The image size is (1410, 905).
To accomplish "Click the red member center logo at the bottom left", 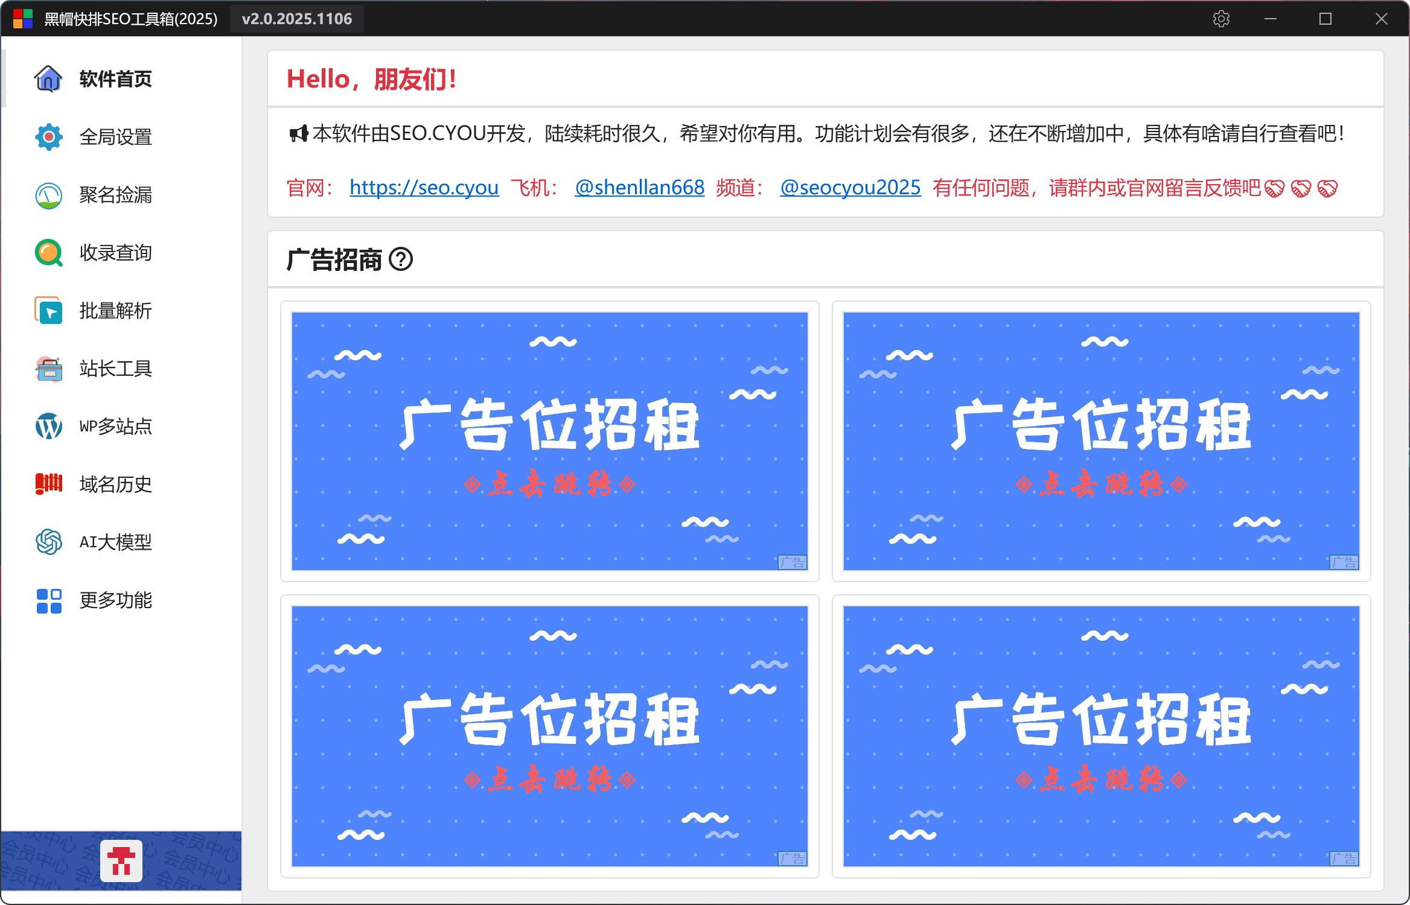I will [121, 861].
